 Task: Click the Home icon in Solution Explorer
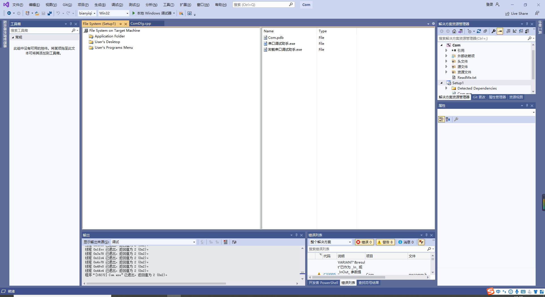[x=454, y=31]
